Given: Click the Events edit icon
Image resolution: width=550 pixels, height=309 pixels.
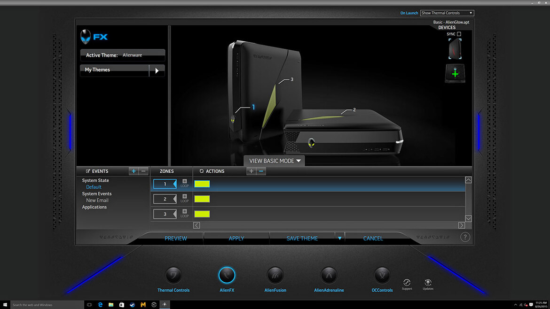Looking at the screenshot, I should [88, 171].
